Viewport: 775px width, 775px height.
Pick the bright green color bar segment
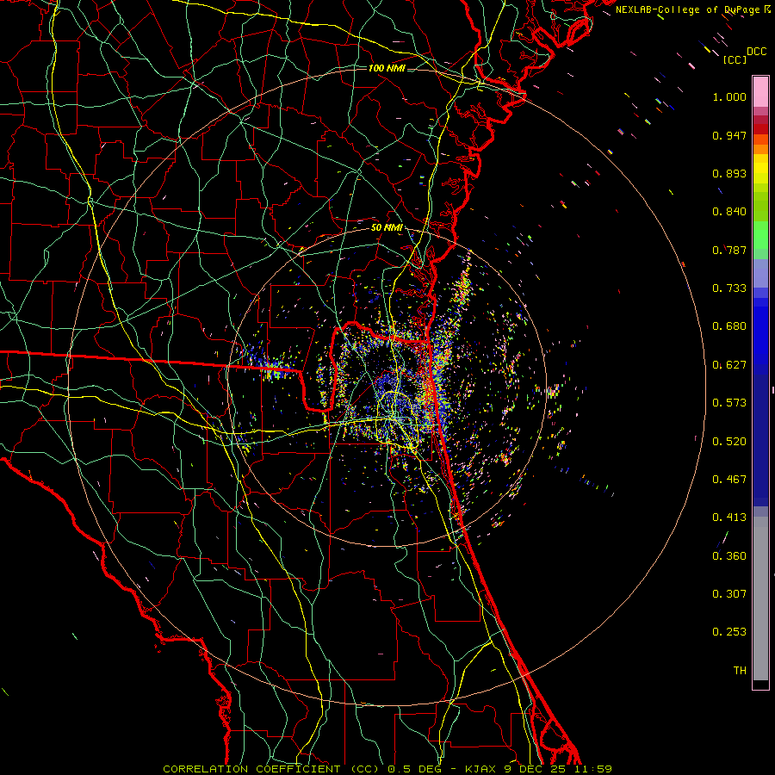click(760, 235)
